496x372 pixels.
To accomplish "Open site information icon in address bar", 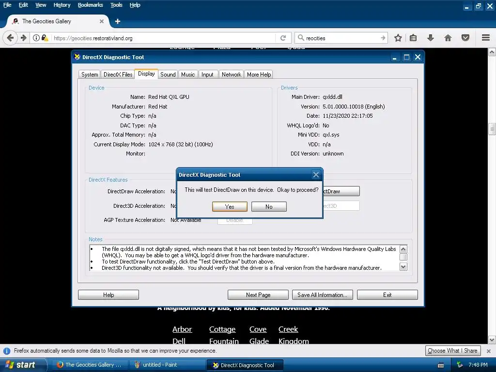I will (x=36, y=38).
